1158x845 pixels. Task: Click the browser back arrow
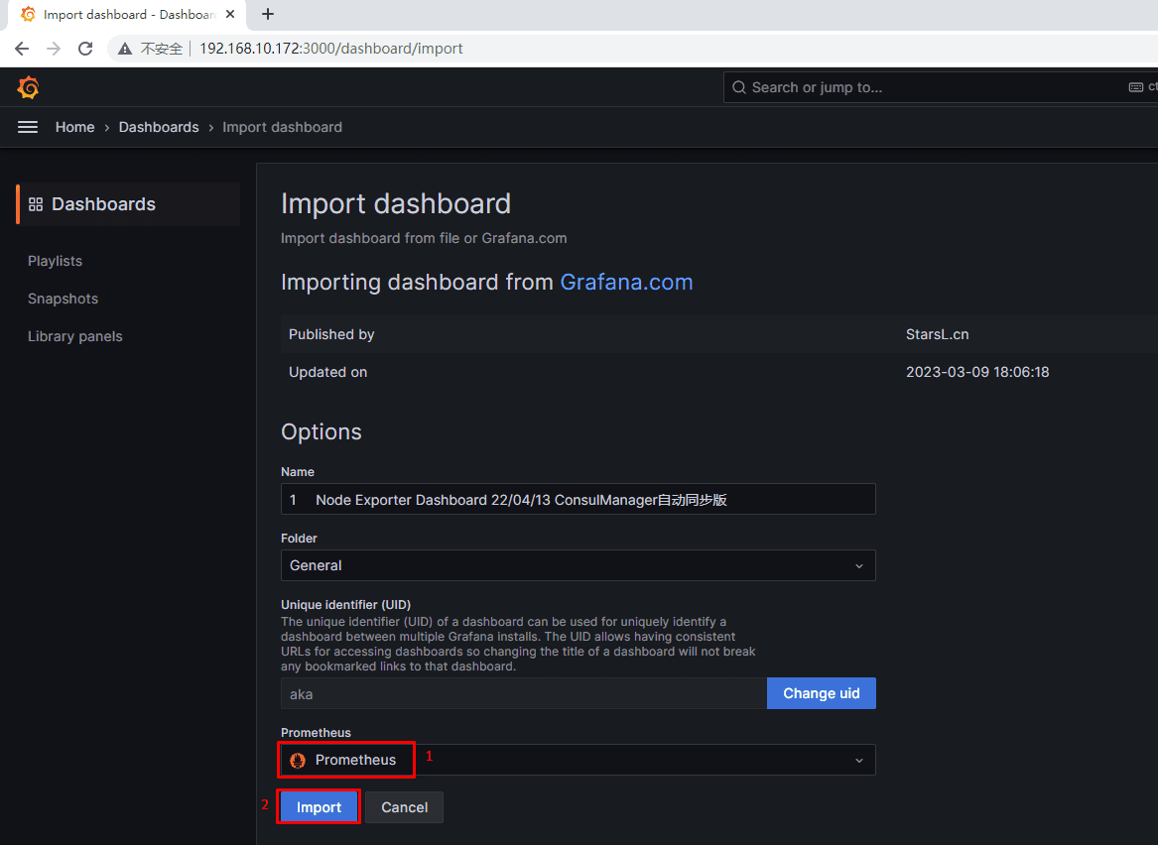(22, 49)
